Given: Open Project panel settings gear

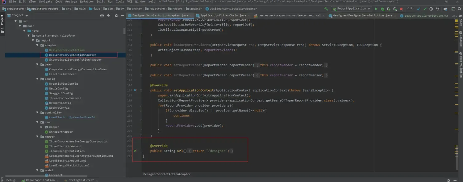Looking at the screenshot, I should pyautogui.click(x=116, y=15).
